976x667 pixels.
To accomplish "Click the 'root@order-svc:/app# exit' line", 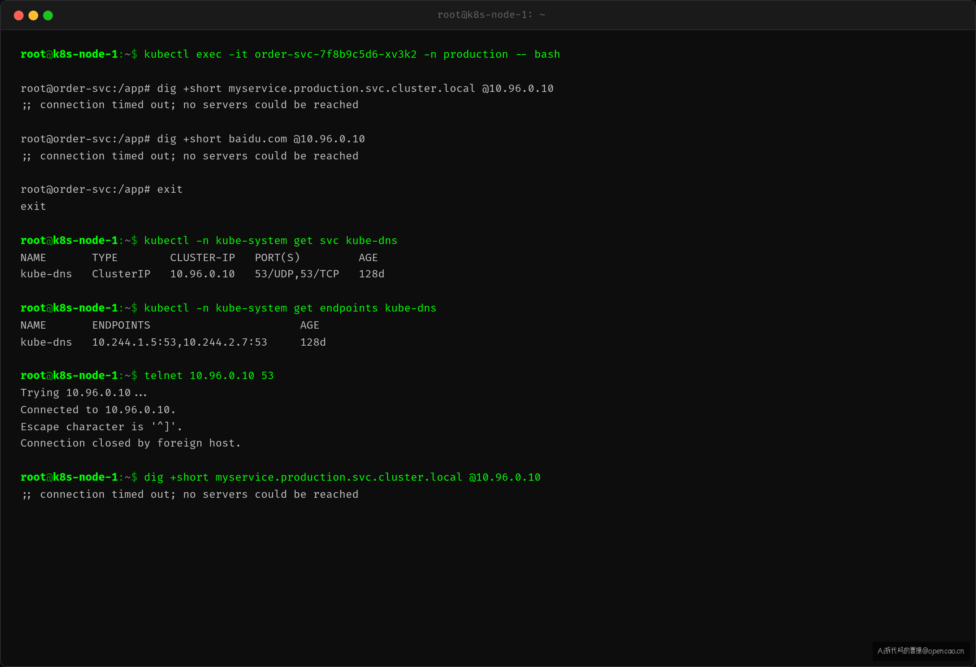I will [102, 190].
